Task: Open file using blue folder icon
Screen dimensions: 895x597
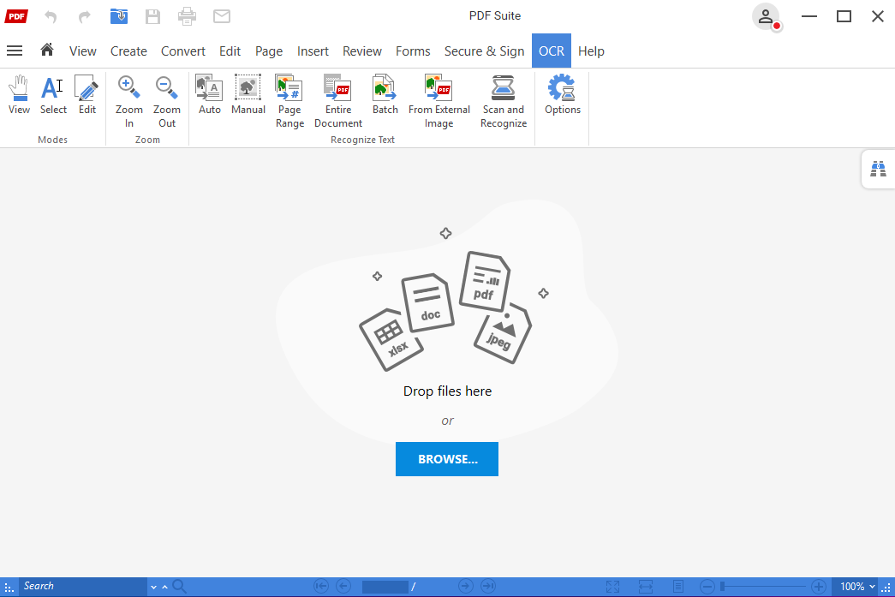Action: [120, 16]
